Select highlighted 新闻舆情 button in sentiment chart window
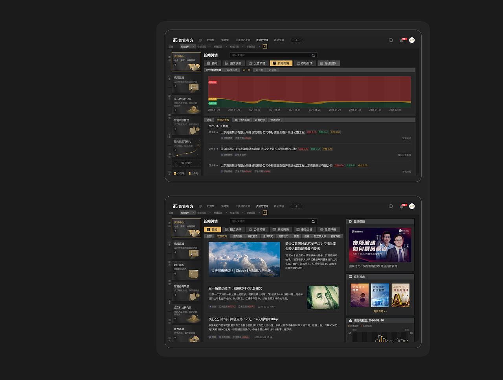Image resolution: width=503 pixels, height=380 pixels. click(x=281, y=63)
